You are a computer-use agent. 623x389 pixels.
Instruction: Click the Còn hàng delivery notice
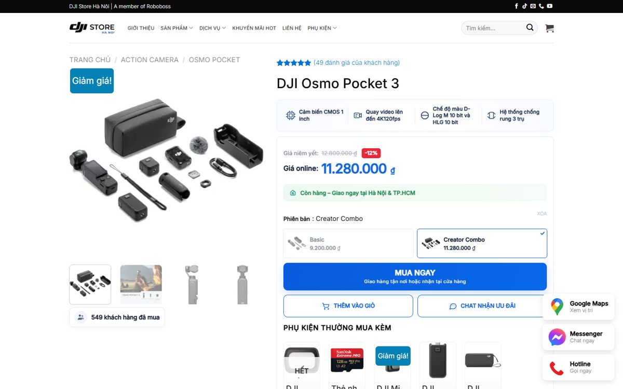(x=415, y=193)
